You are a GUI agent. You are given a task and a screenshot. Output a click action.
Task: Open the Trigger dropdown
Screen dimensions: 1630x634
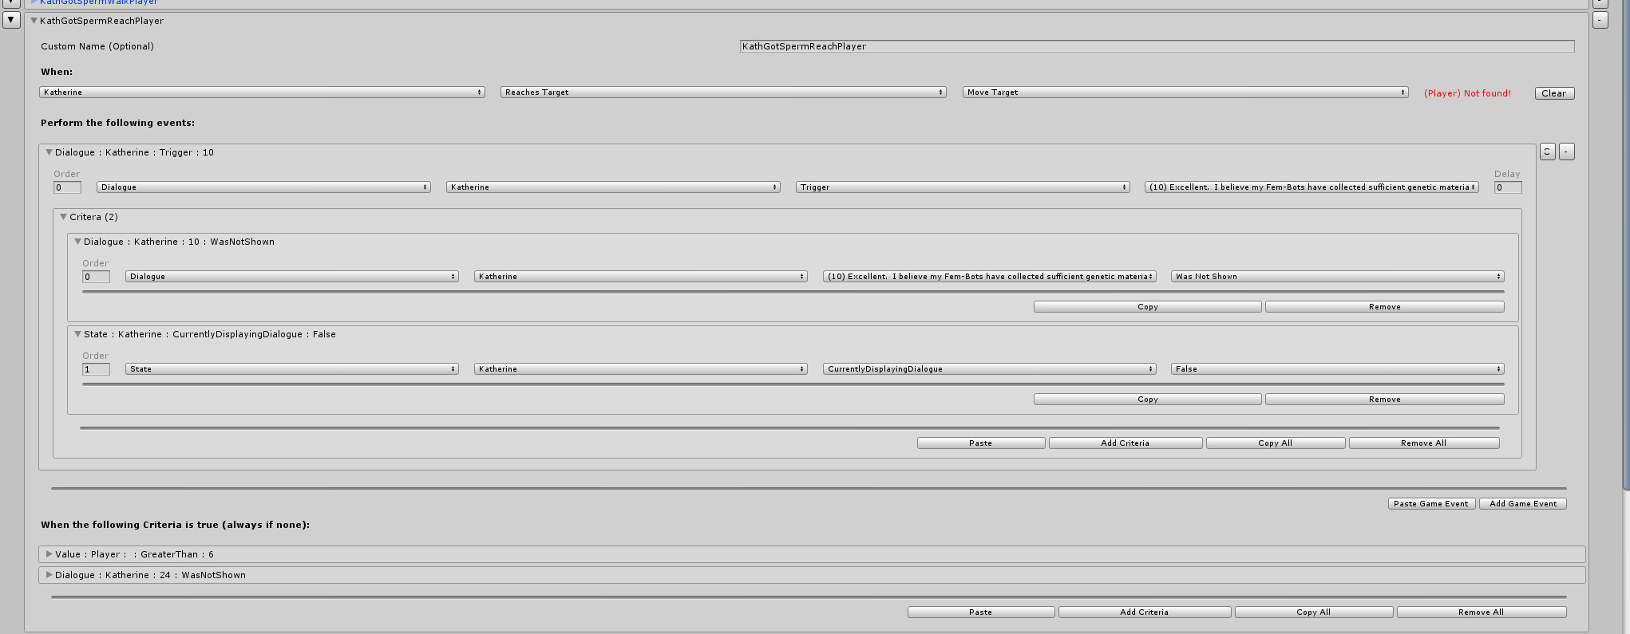click(x=962, y=187)
